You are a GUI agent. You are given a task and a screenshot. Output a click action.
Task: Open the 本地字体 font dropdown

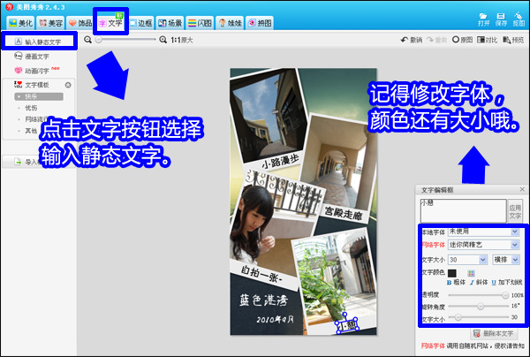(486, 231)
